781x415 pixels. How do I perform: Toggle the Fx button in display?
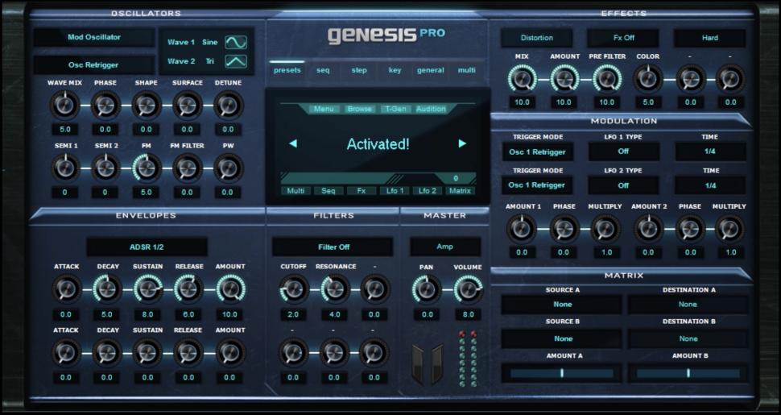[x=362, y=190]
